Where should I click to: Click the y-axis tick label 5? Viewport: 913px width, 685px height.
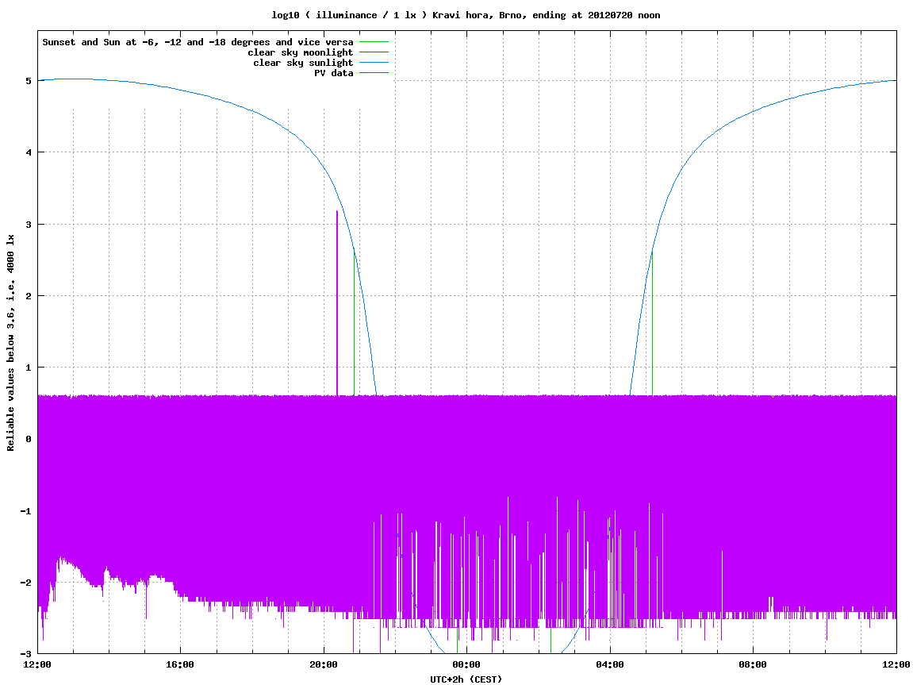[x=28, y=81]
